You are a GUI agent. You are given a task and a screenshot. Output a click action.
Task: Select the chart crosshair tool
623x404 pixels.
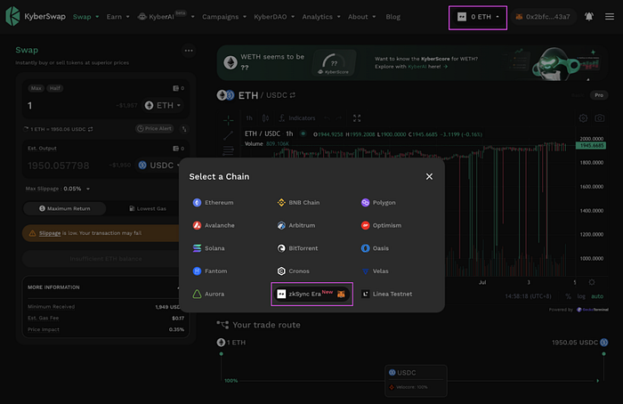tap(228, 119)
